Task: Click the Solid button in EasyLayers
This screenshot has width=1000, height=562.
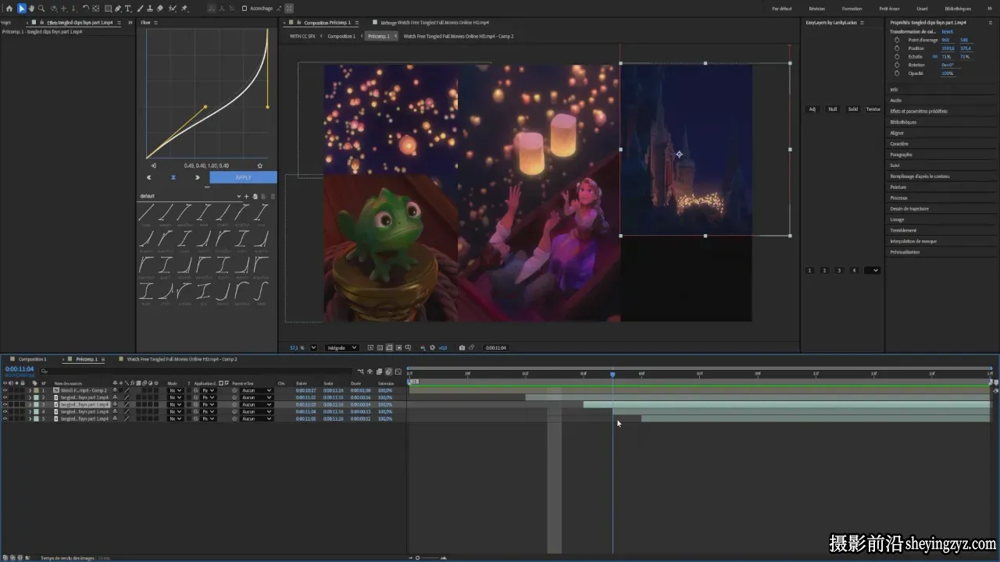Action: [x=853, y=109]
